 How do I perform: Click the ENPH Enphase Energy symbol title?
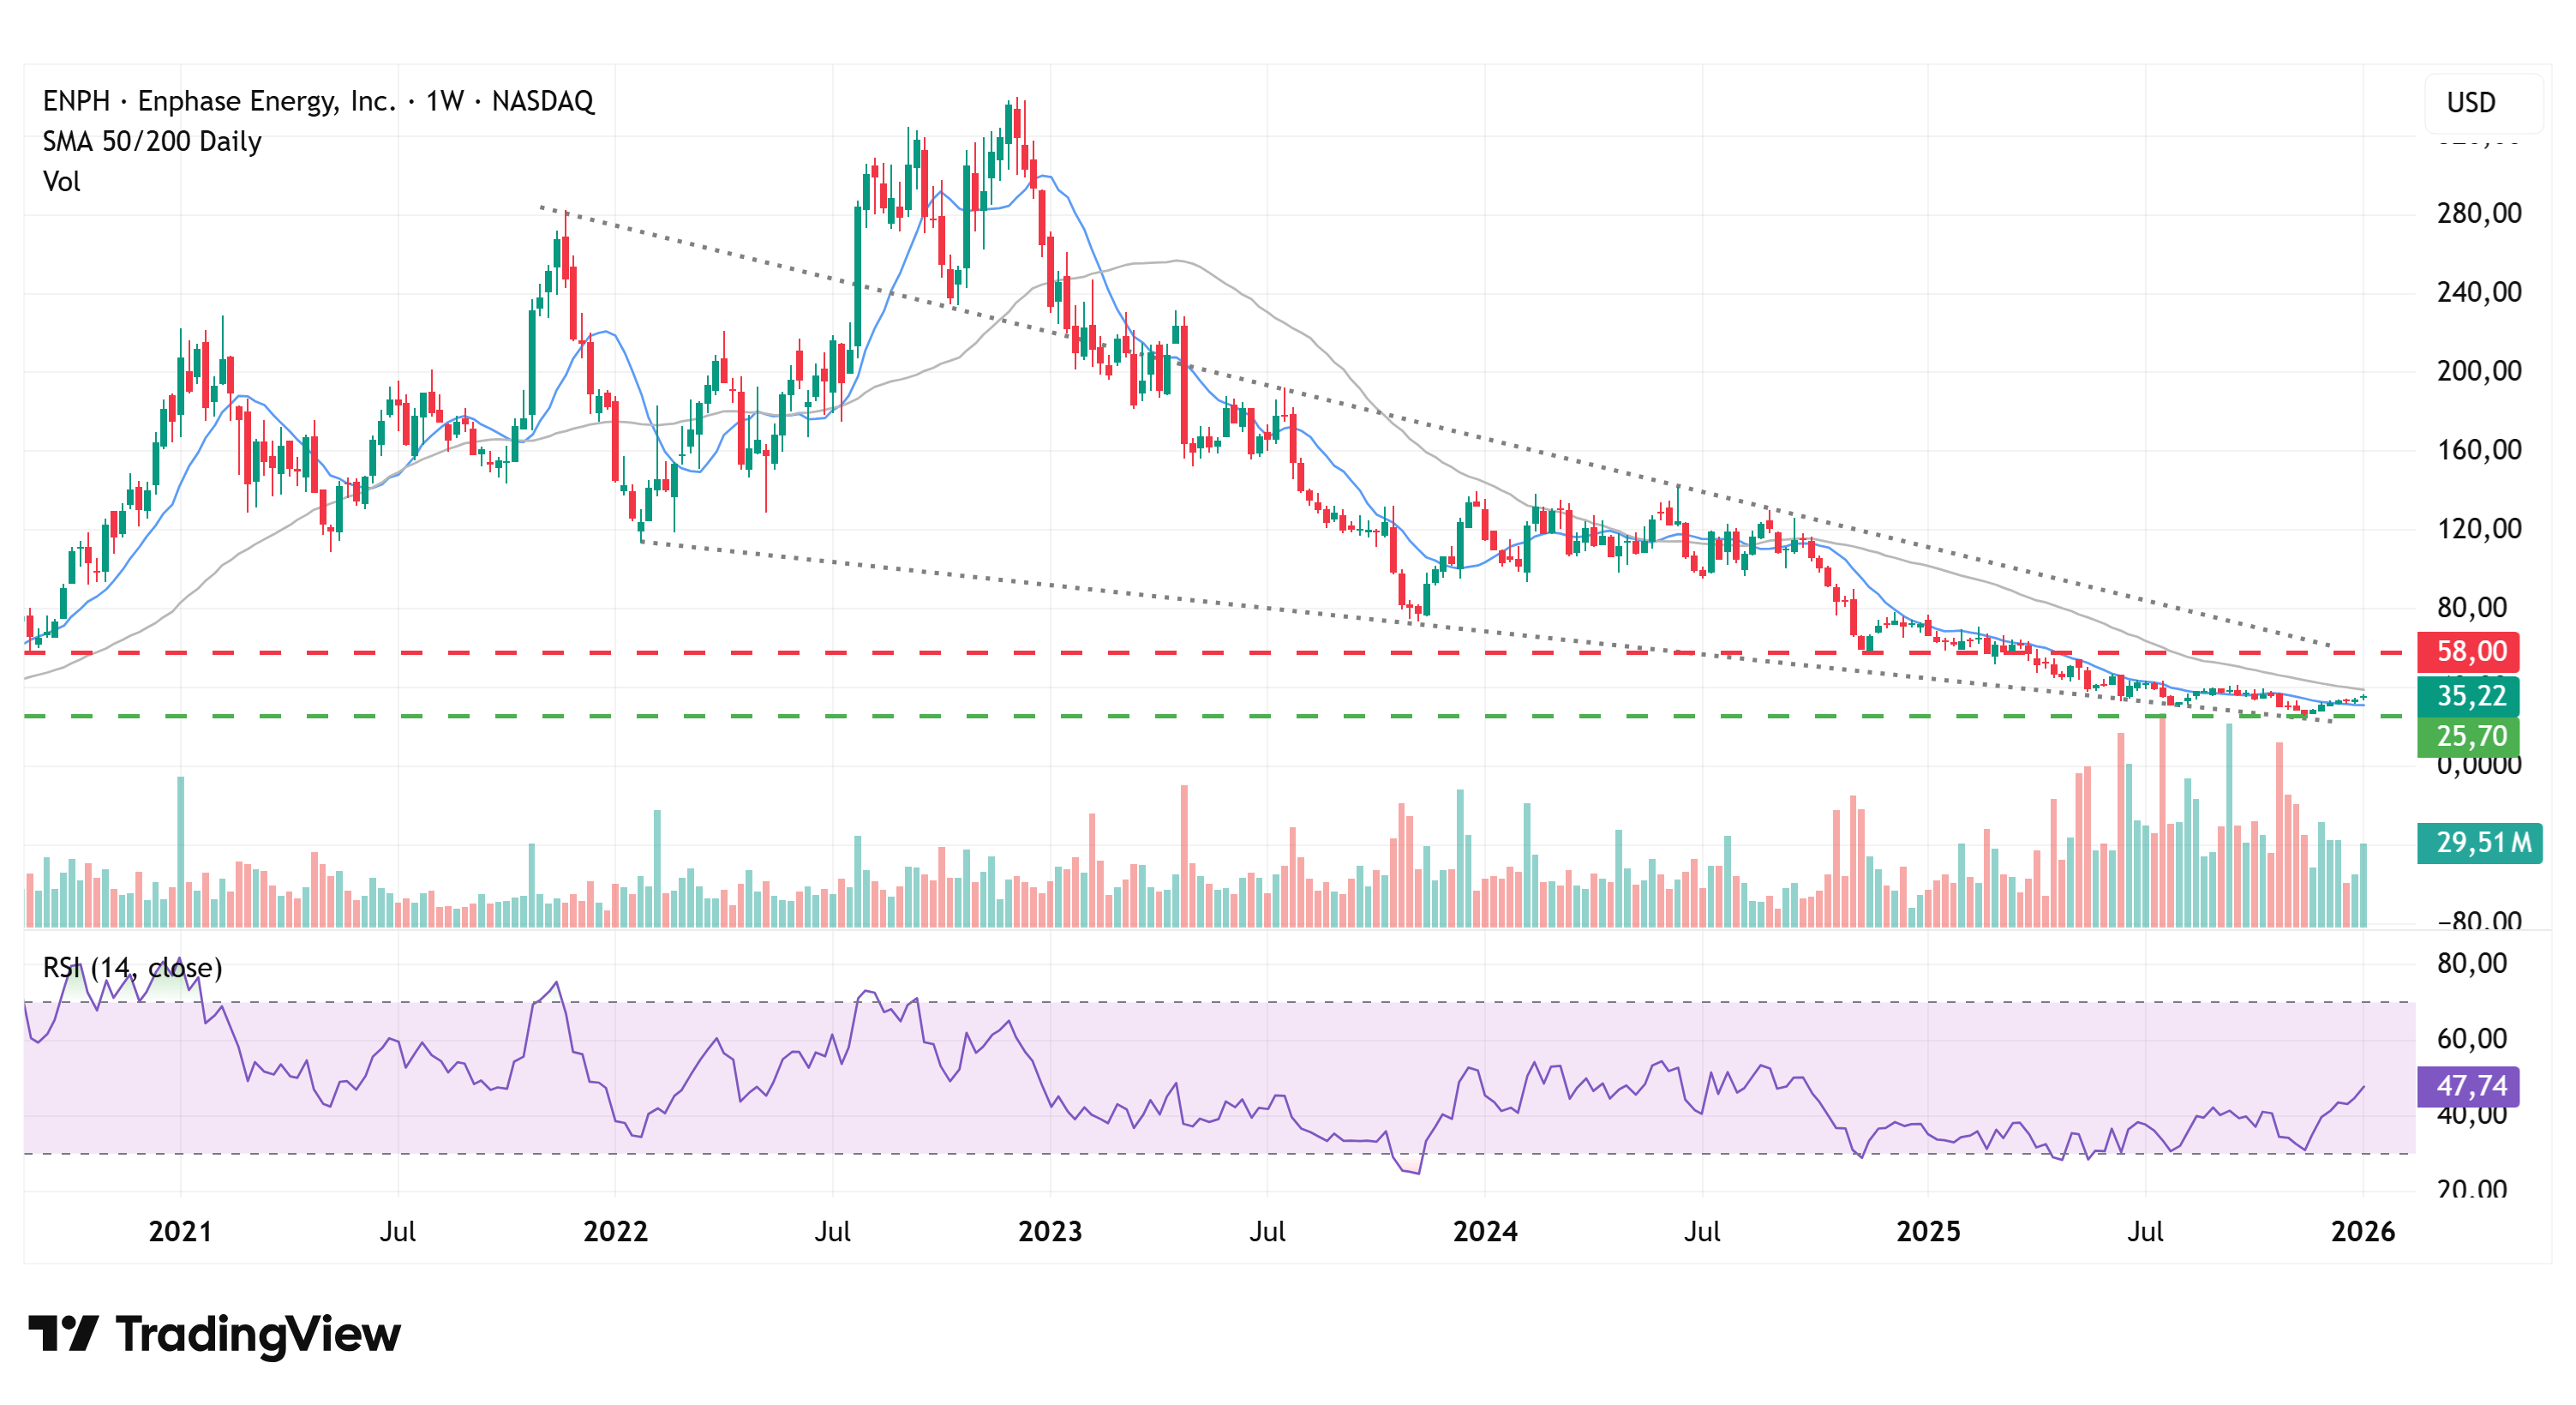pyautogui.click(x=318, y=101)
